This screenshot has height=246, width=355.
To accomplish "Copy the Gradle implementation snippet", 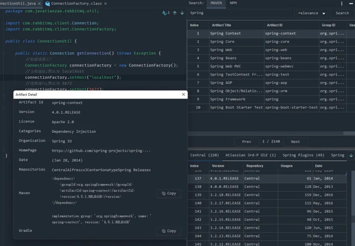I will pyautogui.click(x=169, y=231).
